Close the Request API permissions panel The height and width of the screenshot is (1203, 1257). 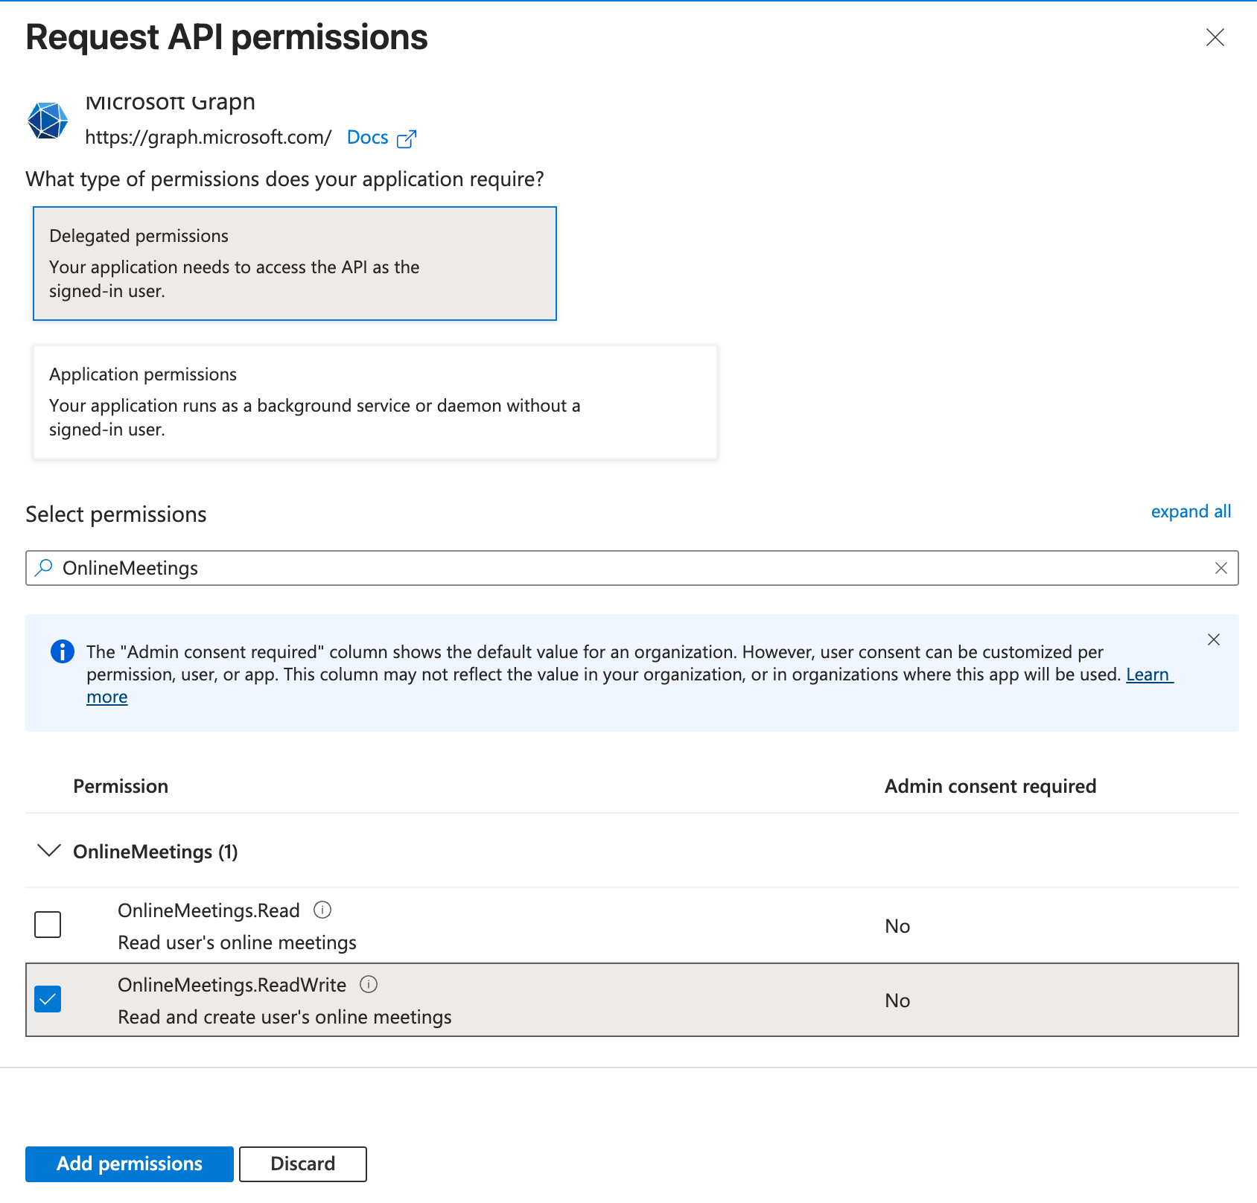click(1215, 37)
